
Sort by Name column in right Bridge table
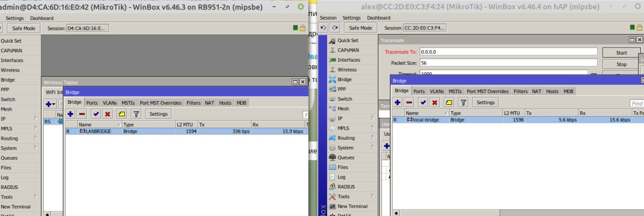click(x=427, y=113)
